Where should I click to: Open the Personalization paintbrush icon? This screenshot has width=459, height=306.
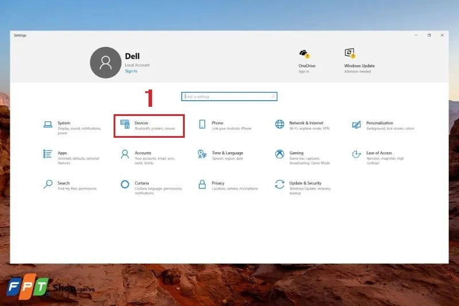click(x=356, y=124)
